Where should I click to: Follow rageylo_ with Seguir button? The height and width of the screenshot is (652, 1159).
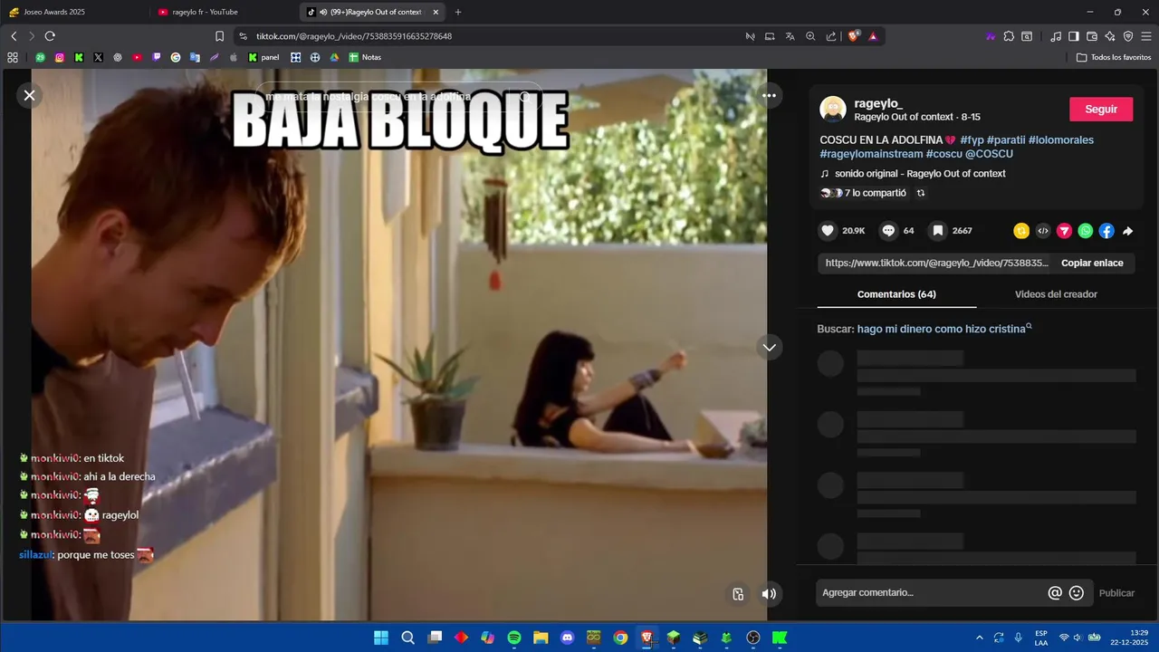(1101, 109)
